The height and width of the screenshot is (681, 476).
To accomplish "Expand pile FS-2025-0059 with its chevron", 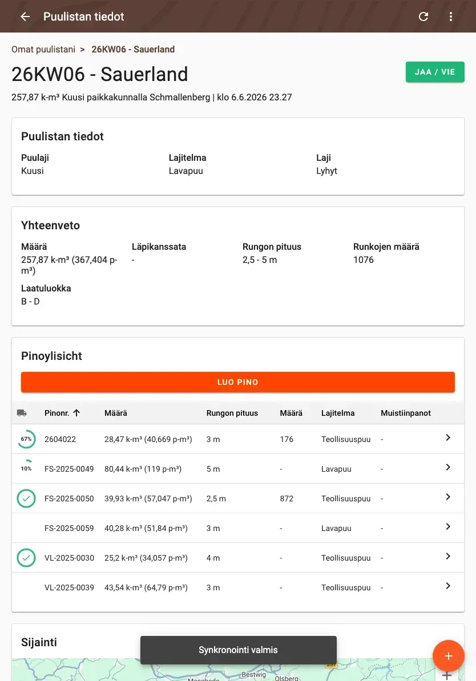I will pos(448,527).
